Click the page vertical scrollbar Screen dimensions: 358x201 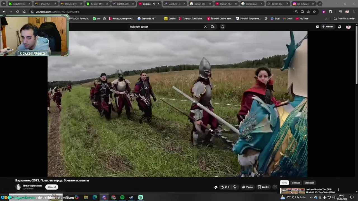point(357,54)
